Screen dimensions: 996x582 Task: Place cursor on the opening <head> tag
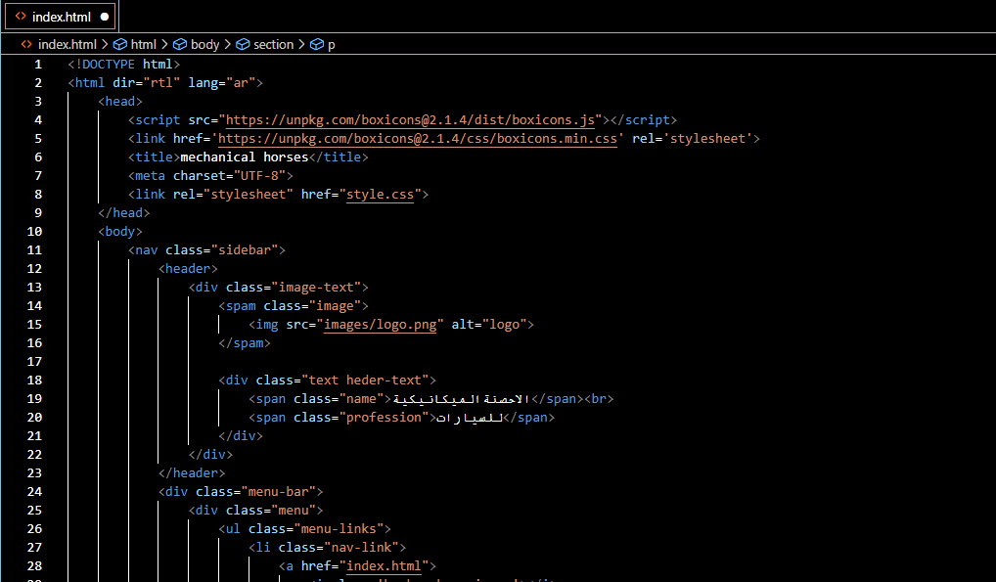pyautogui.click(x=120, y=102)
